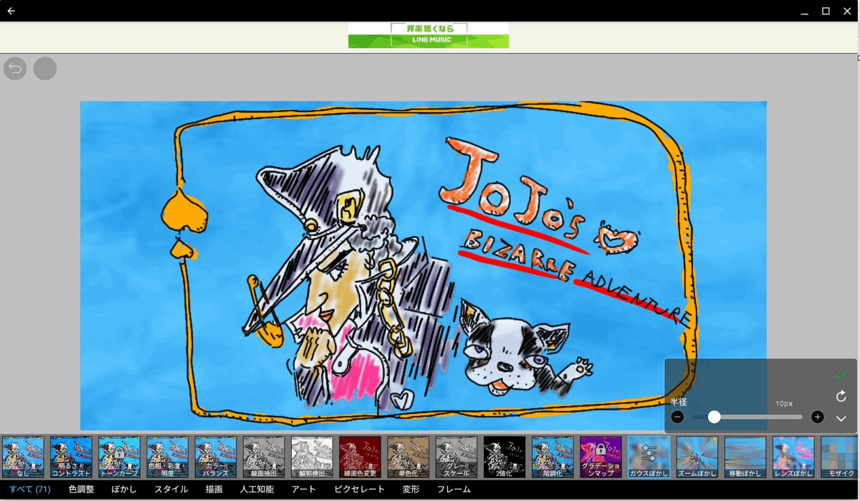Choose the locked トーンカーブ filter

[119, 457]
